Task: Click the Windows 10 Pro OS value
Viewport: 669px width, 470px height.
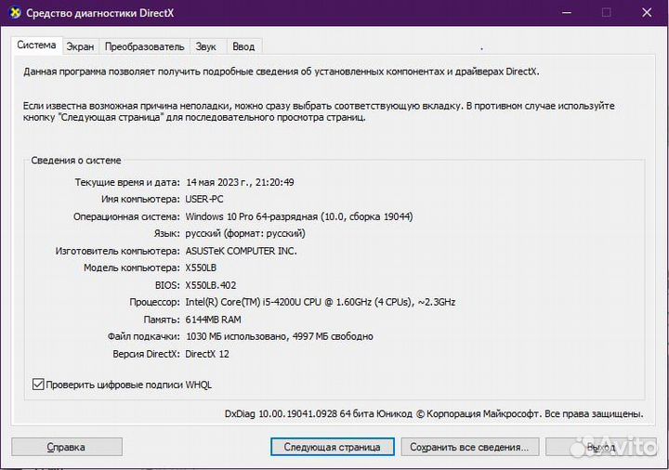Action: (x=299, y=216)
